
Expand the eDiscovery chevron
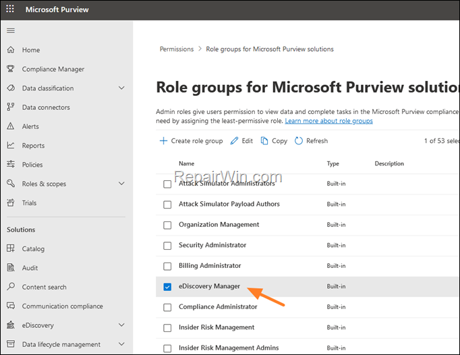121,325
